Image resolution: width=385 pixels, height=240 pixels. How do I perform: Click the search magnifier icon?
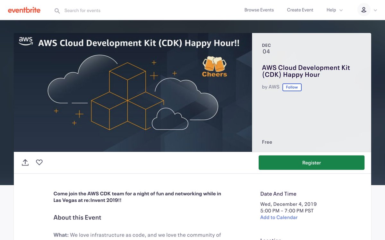(57, 11)
